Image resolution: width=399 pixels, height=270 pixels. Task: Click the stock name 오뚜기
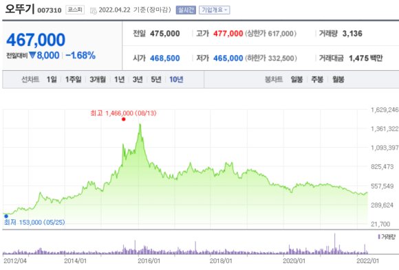coord(20,9)
